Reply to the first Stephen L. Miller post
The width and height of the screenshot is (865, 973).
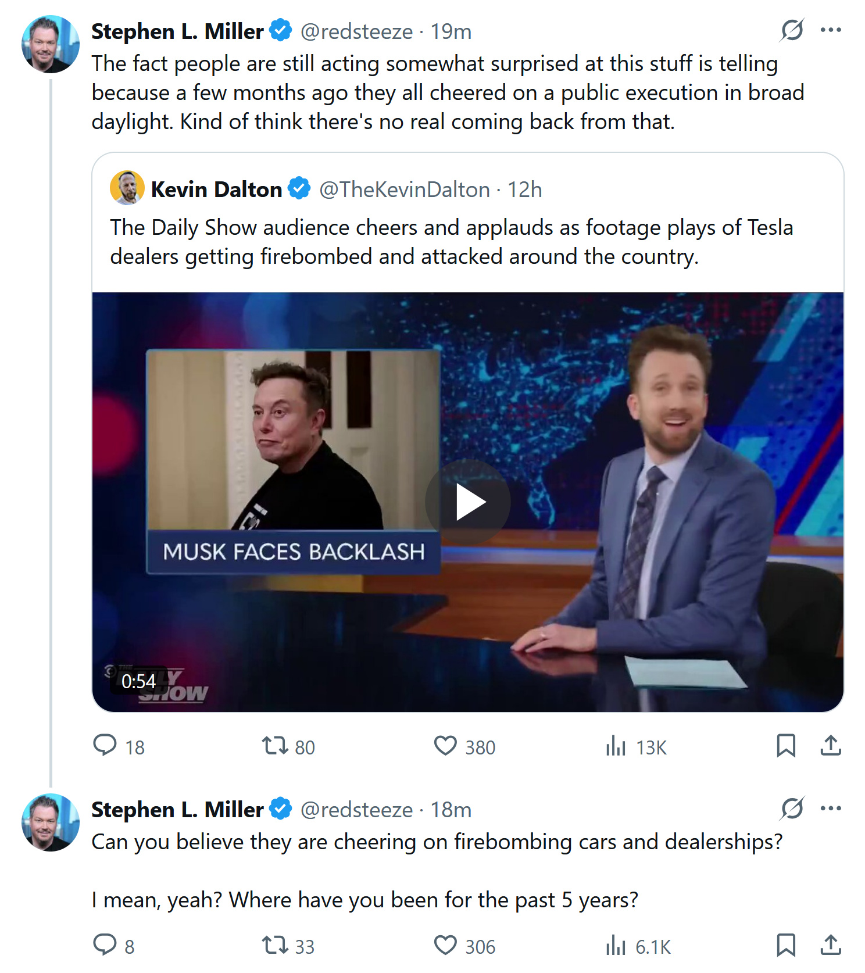(x=105, y=746)
